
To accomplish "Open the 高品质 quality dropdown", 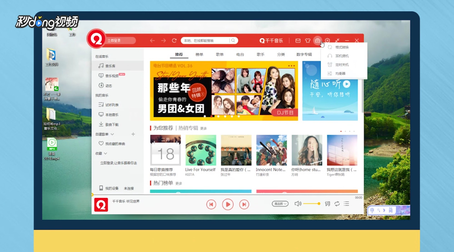I will 280,204.
